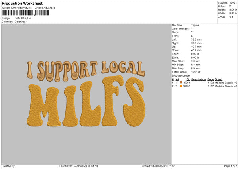Select the Machine value Tajima
239x169 pixels.
pyautogui.click(x=195, y=25)
